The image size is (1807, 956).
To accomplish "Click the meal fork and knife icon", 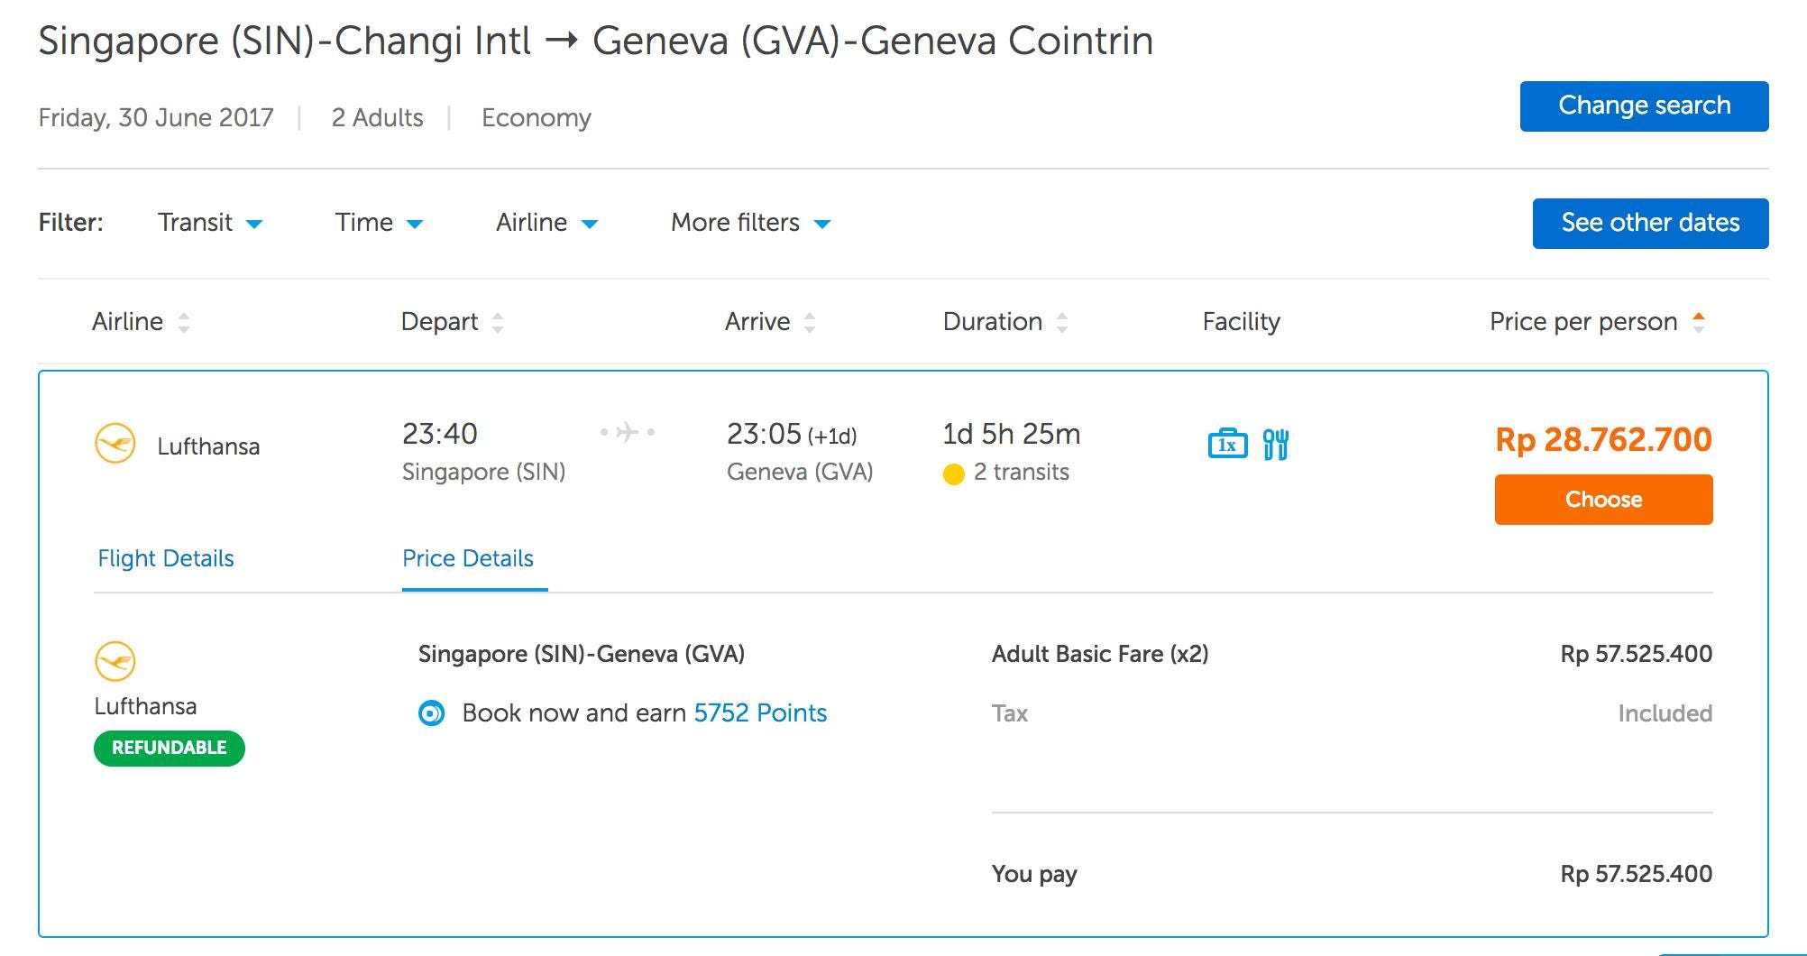I will coord(1276,445).
